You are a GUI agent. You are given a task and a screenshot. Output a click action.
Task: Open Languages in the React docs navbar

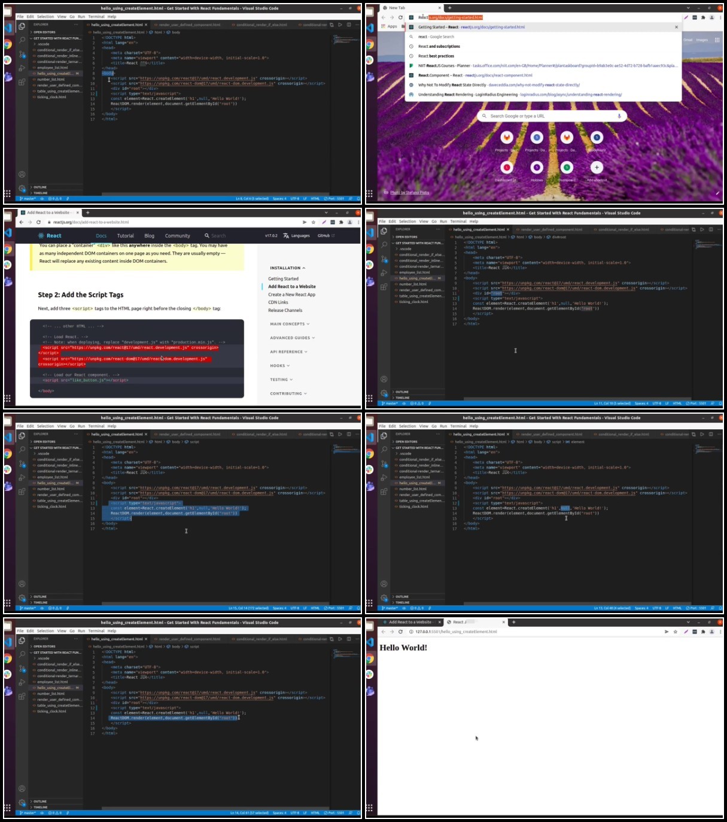click(x=297, y=236)
